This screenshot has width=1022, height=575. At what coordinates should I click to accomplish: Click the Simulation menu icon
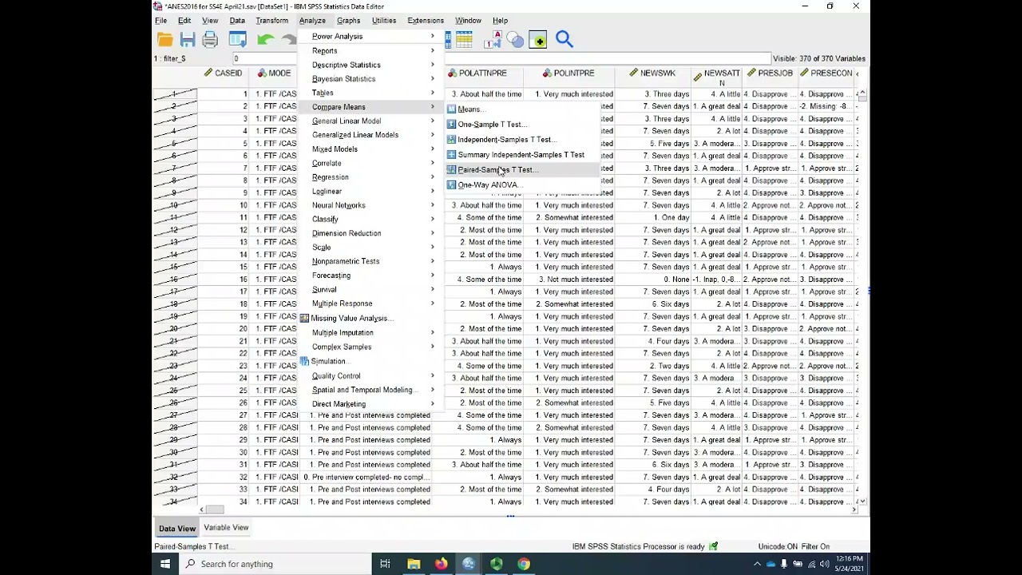[304, 361]
